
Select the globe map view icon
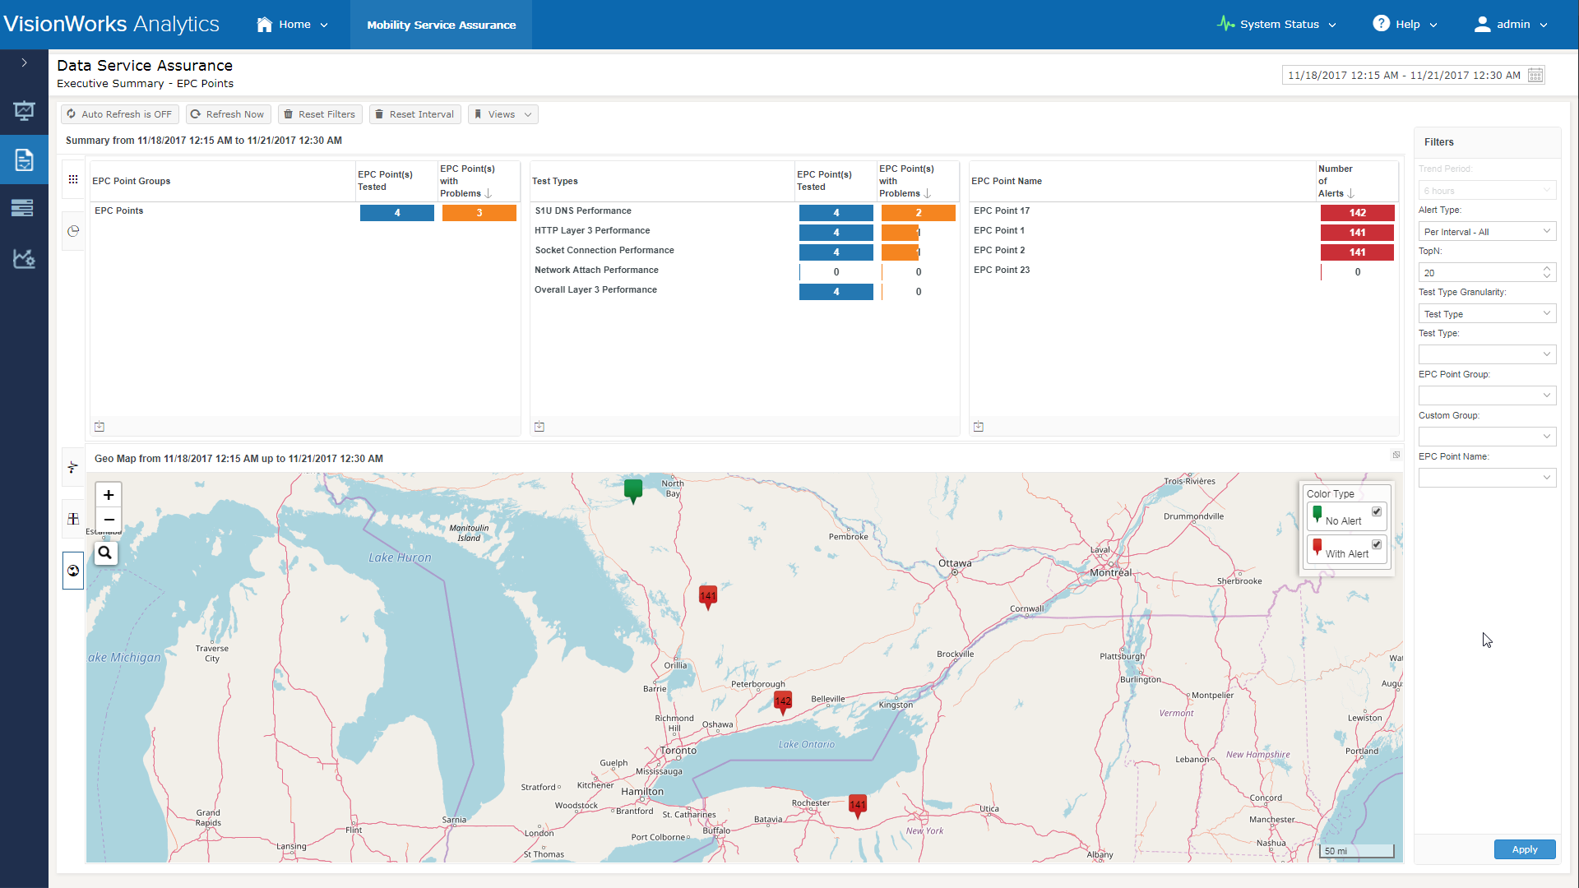click(73, 571)
